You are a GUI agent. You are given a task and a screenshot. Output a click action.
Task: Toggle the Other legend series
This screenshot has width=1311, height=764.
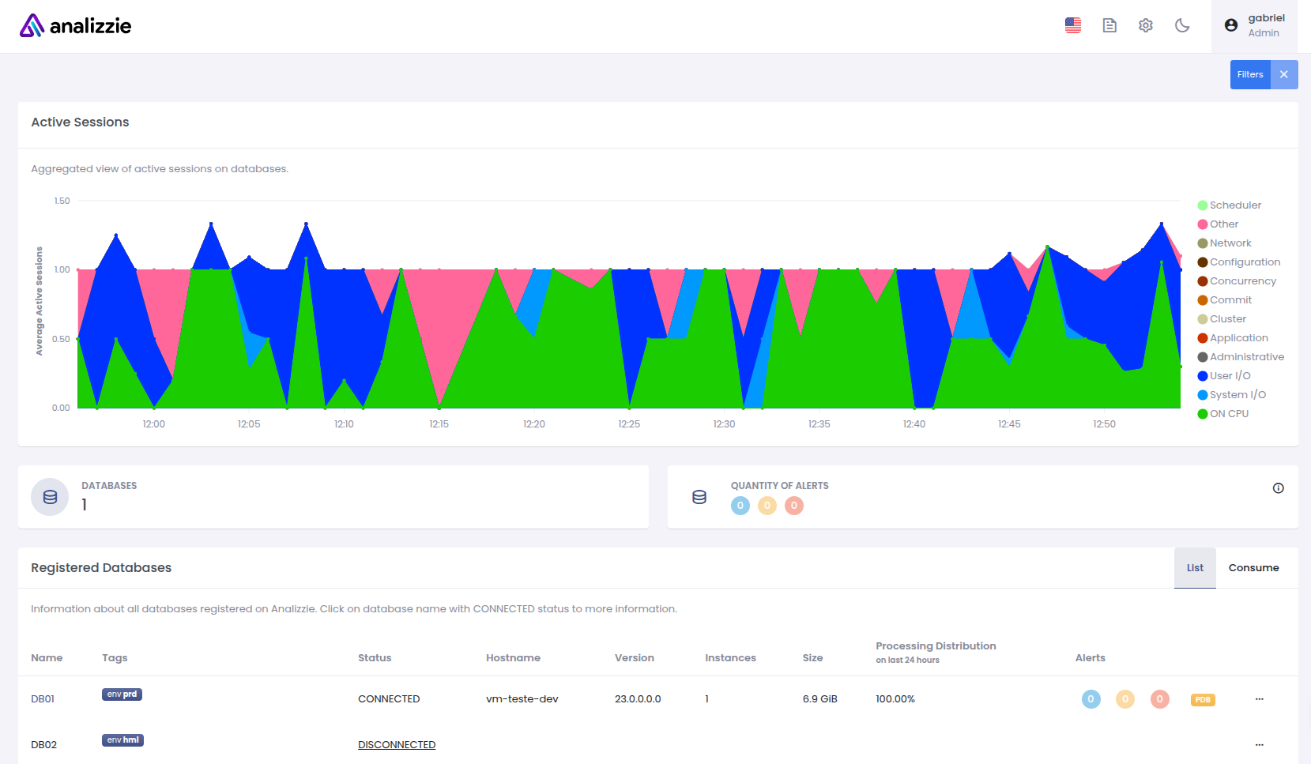click(x=1218, y=224)
